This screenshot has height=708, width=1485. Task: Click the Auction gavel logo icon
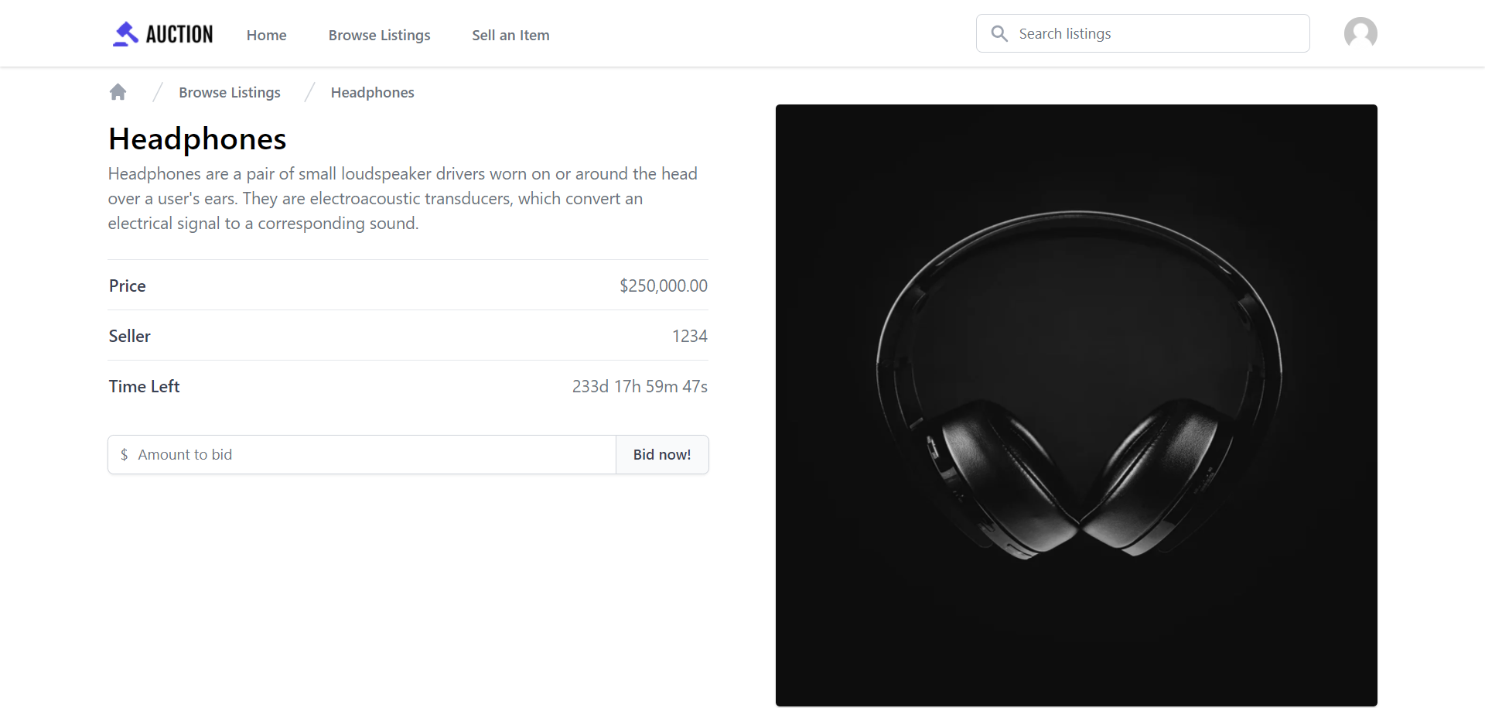pos(125,34)
